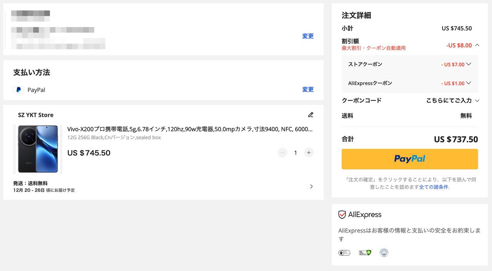Viewport: 492px width, 271px height.
Task: Collapse the 割引額 discount breakdown
Action: (x=477, y=45)
